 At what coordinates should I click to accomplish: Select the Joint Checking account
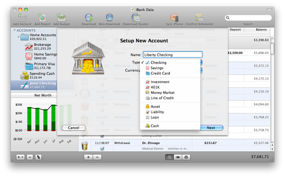[x=34, y=85]
